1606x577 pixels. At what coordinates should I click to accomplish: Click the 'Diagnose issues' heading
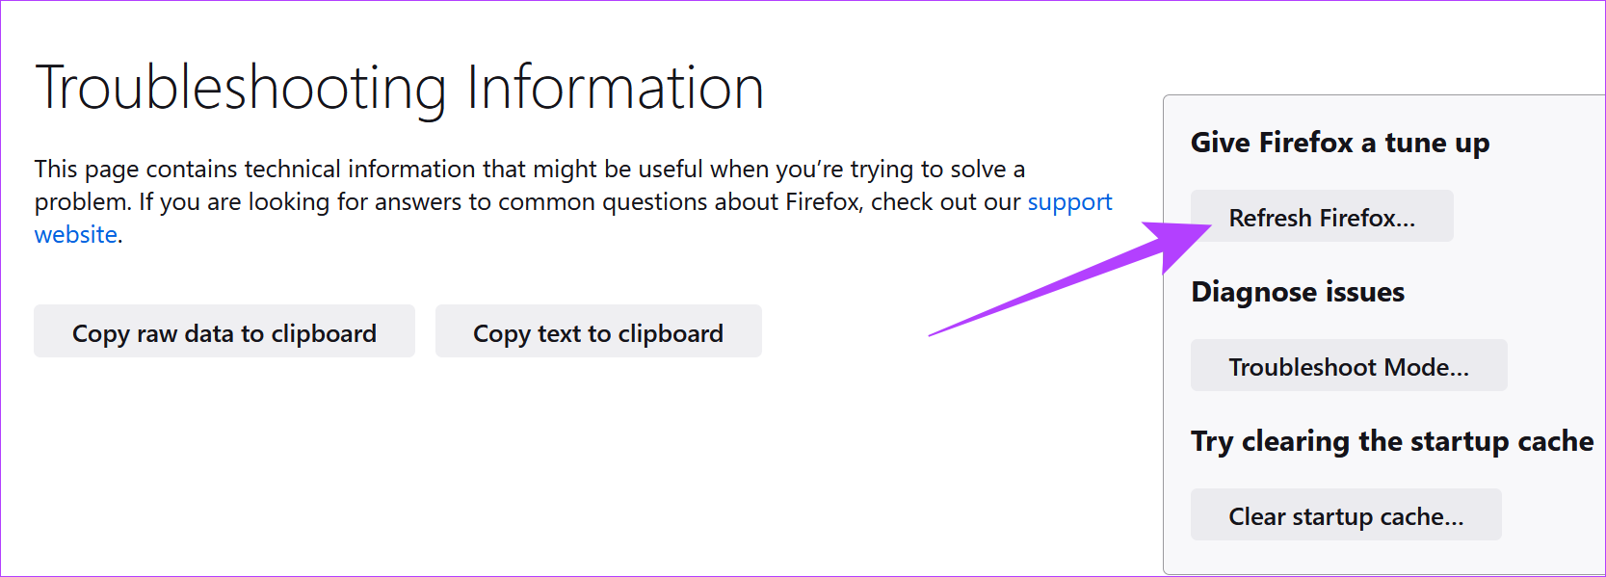tap(1297, 292)
